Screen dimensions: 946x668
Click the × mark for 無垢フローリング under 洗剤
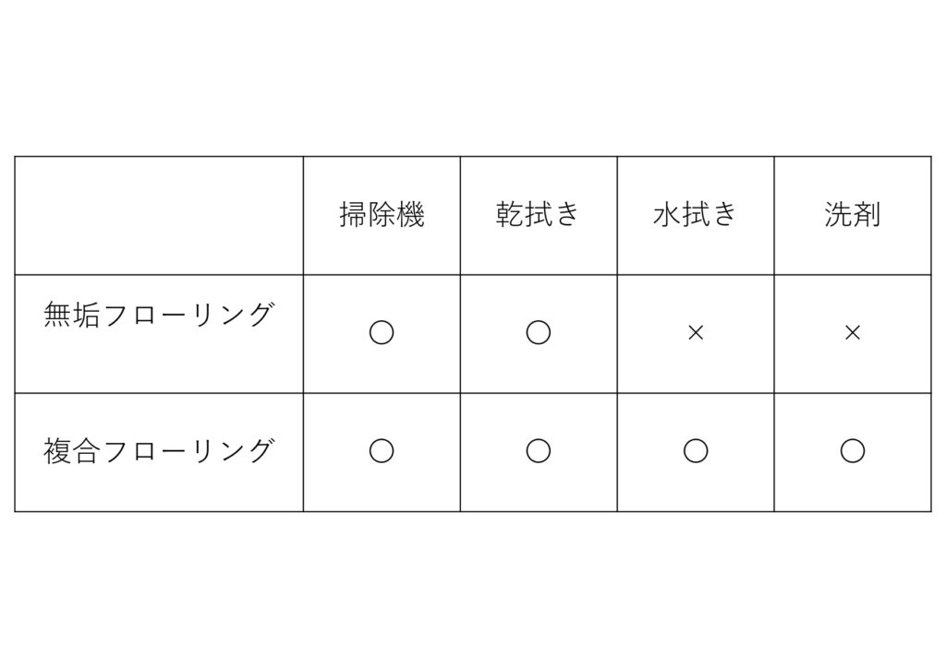852,332
